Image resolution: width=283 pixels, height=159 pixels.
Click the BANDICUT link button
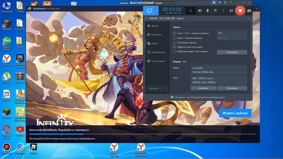click(157, 88)
